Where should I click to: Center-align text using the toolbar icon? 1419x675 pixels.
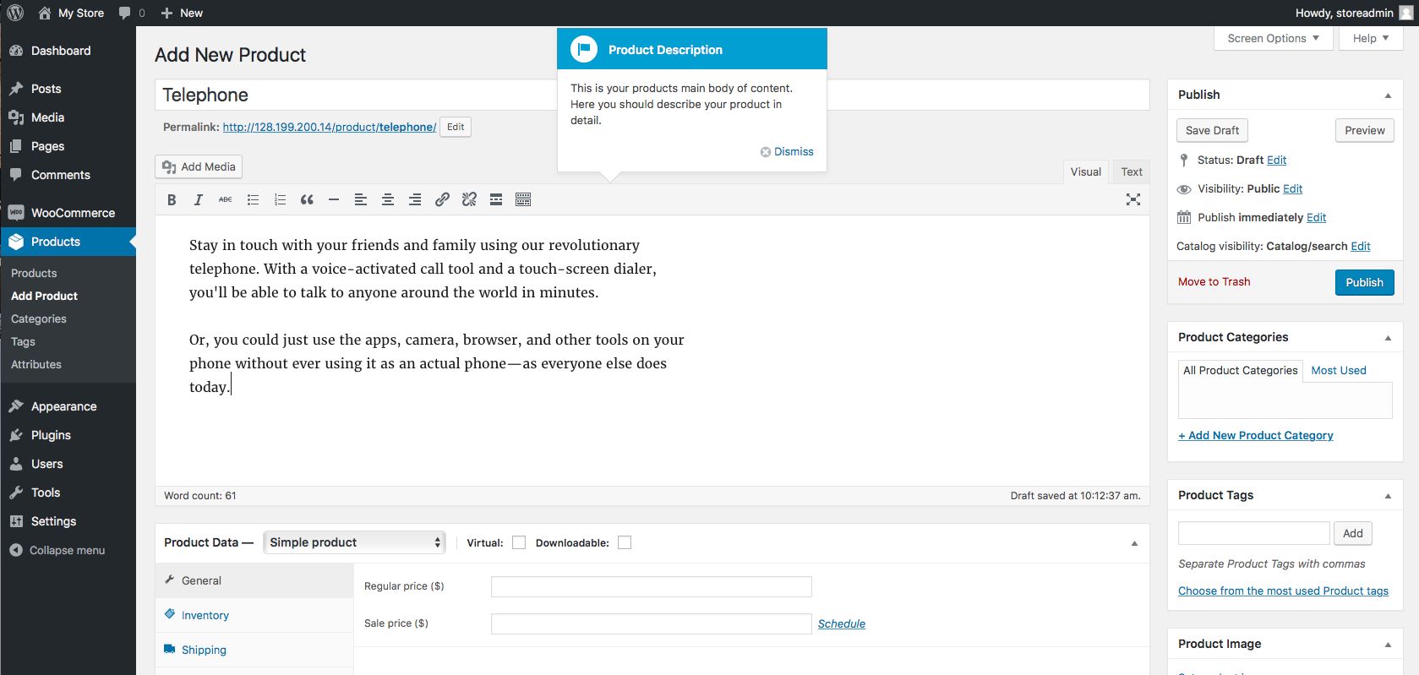click(388, 200)
